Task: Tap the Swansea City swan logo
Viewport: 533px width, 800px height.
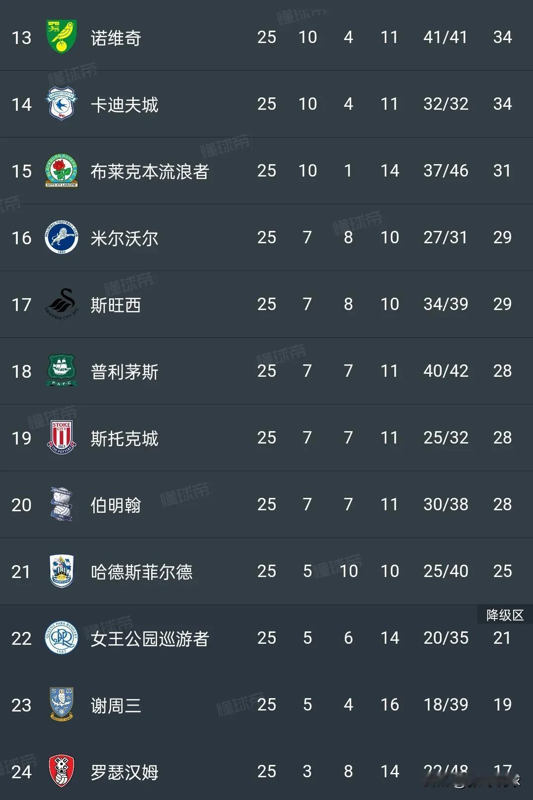Action: click(61, 304)
